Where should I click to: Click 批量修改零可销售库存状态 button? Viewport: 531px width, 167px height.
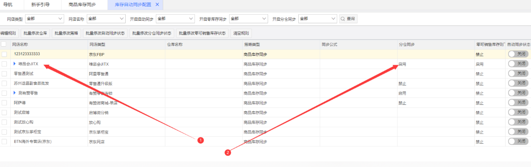point(202,33)
